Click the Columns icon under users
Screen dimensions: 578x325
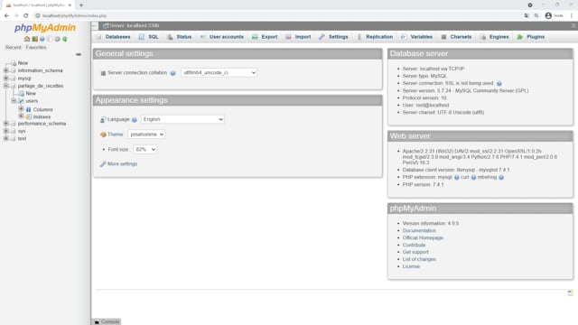(28, 109)
